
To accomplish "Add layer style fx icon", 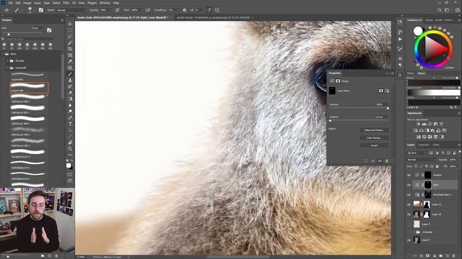I will 422,256.
